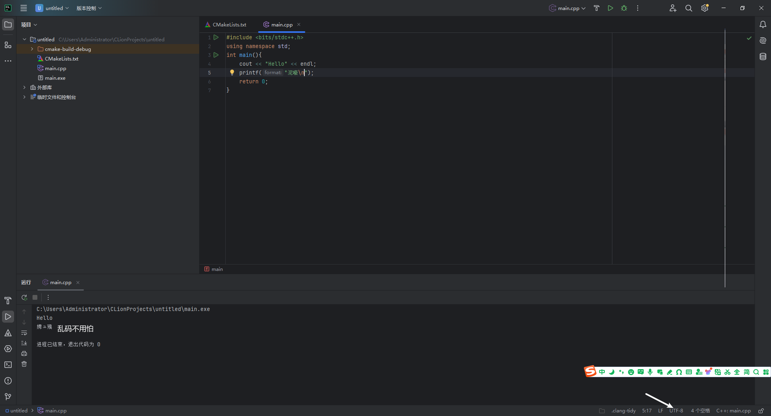Run the main.cpp program via green play icon
The height and width of the screenshot is (416, 771).
(x=610, y=8)
